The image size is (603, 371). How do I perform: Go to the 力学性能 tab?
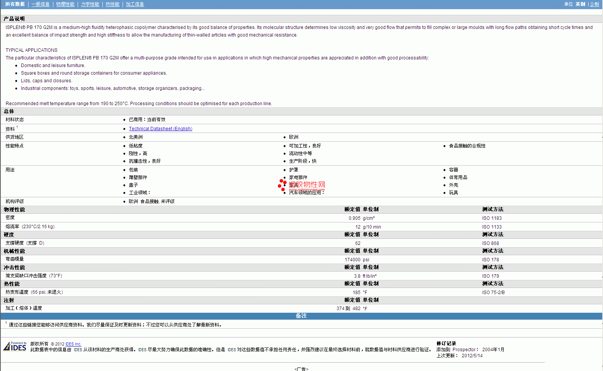point(90,4)
